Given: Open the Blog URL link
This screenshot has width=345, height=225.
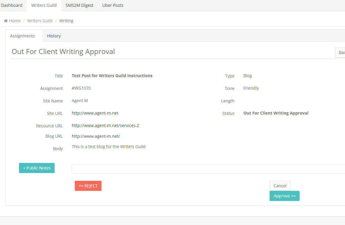Looking at the screenshot, I should tap(96, 136).
